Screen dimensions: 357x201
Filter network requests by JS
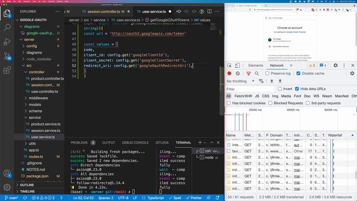257,96
